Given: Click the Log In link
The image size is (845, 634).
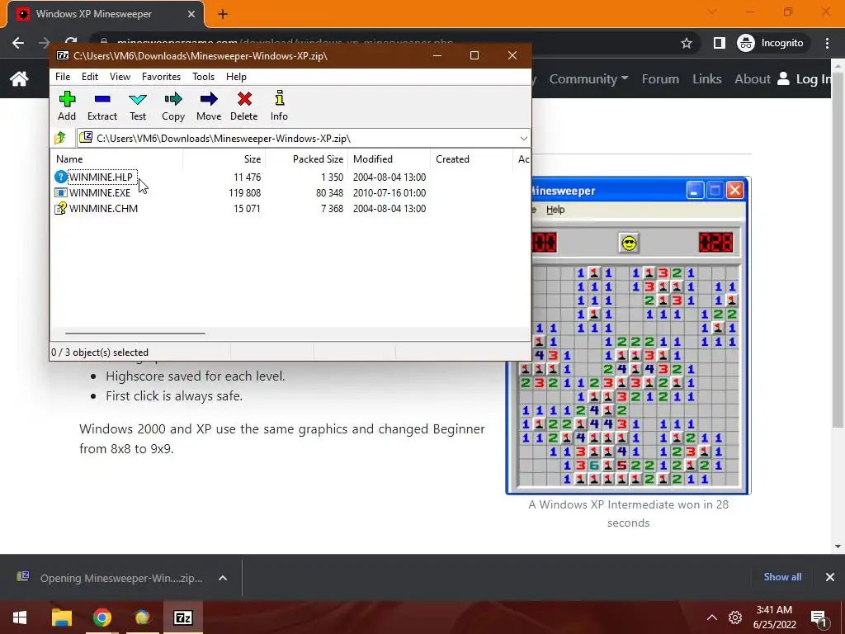Looking at the screenshot, I should click(805, 79).
